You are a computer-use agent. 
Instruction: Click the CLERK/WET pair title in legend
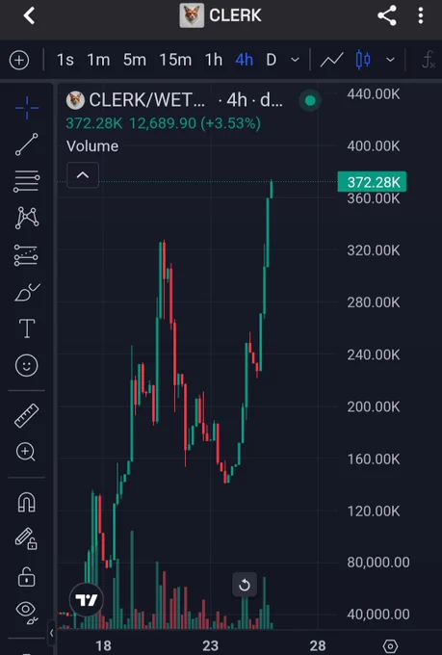point(146,100)
